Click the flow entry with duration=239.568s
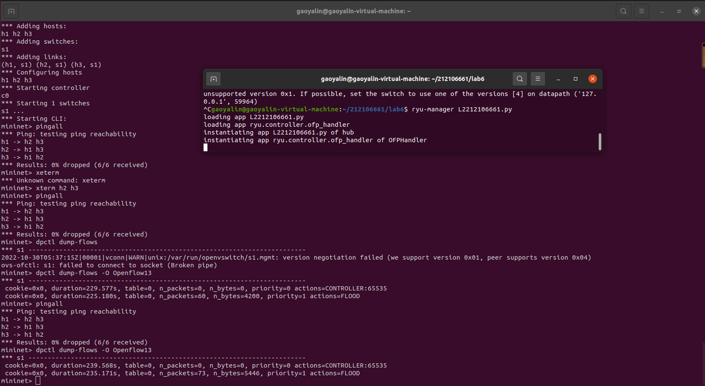Viewport: 705px width, 386px height. pyautogui.click(x=196, y=365)
